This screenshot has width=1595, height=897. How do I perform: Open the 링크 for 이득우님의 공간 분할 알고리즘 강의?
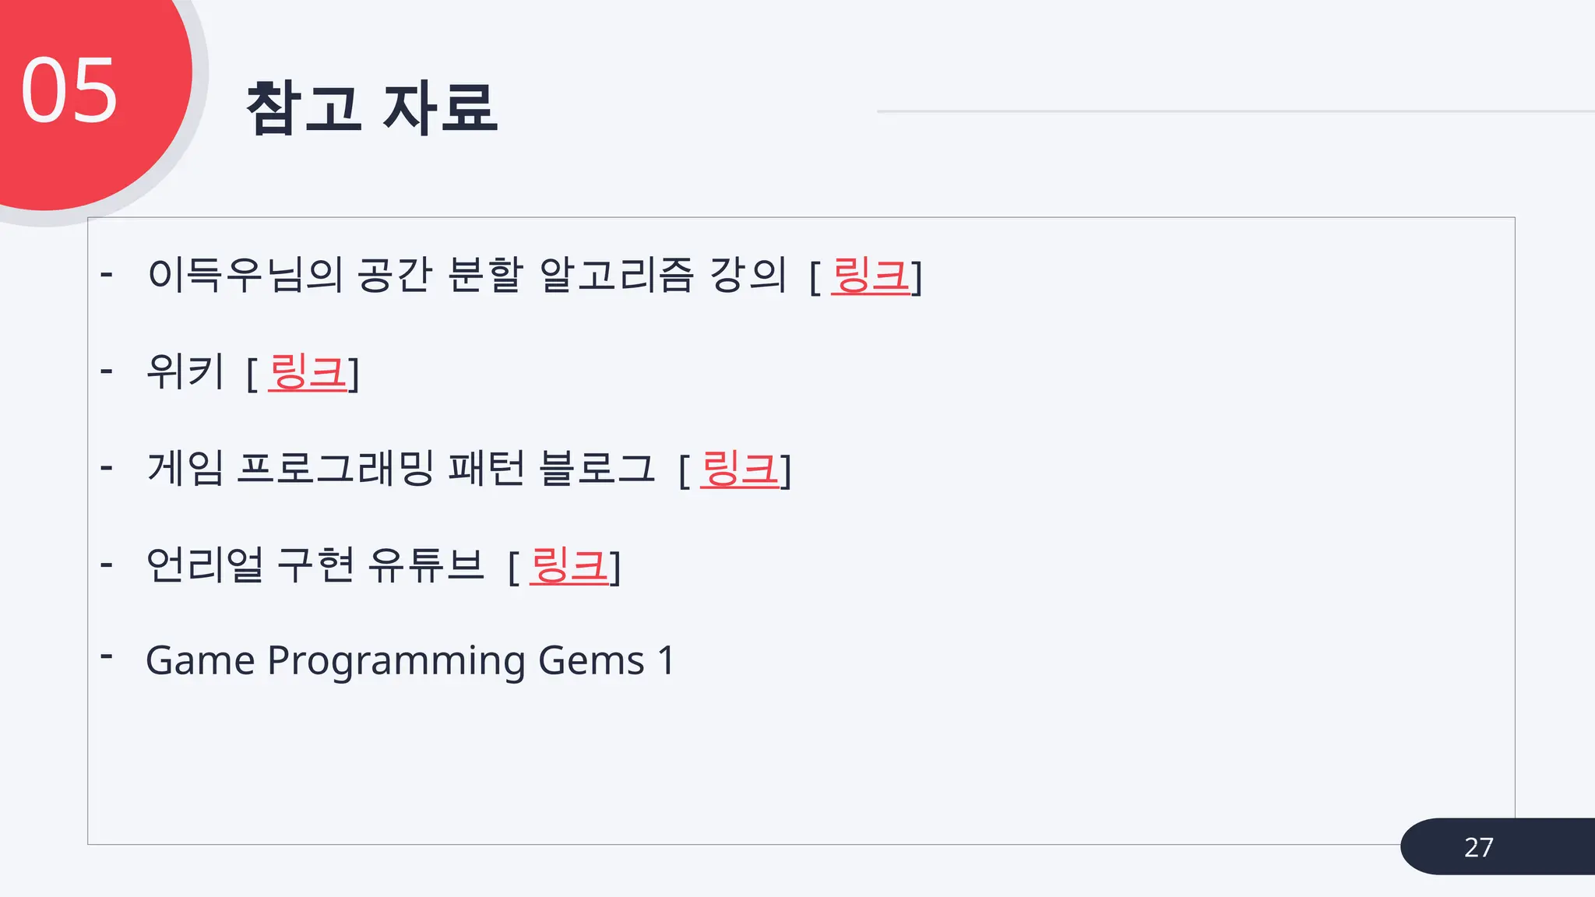click(x=870, y=276)
